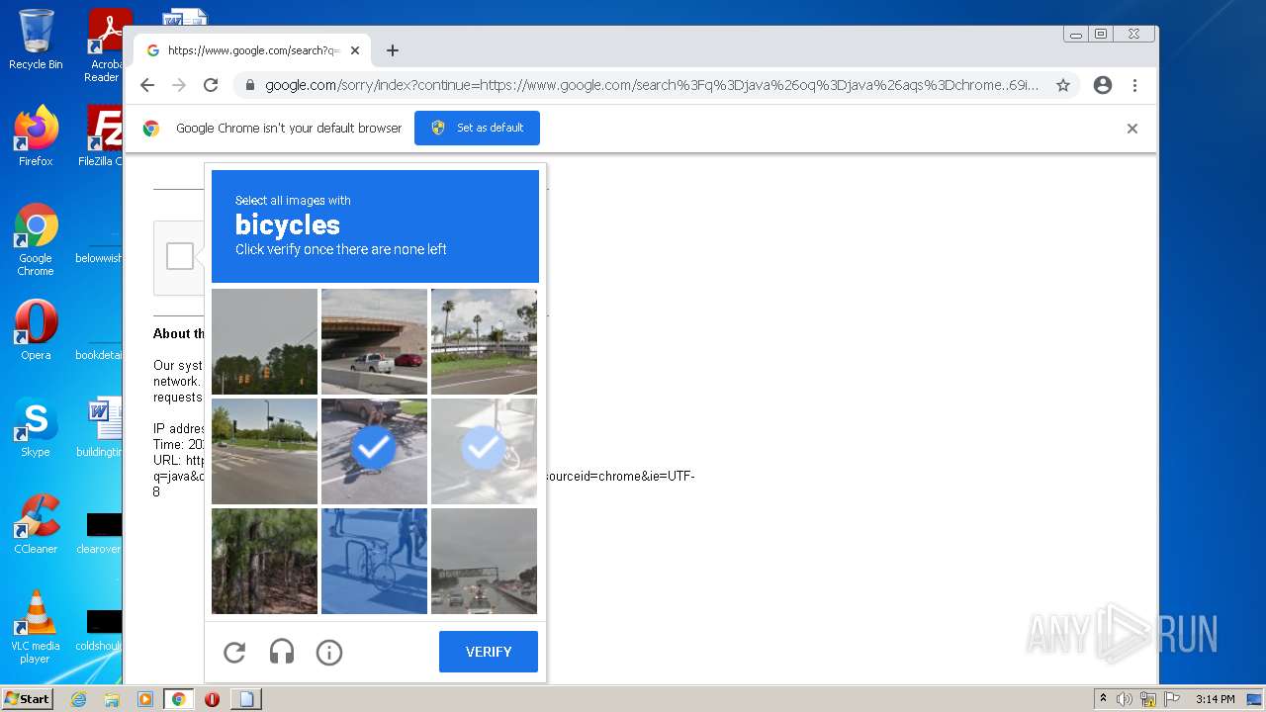1266x712 pixels.
Task: Close the Google search tab
Action: [355, 50]
